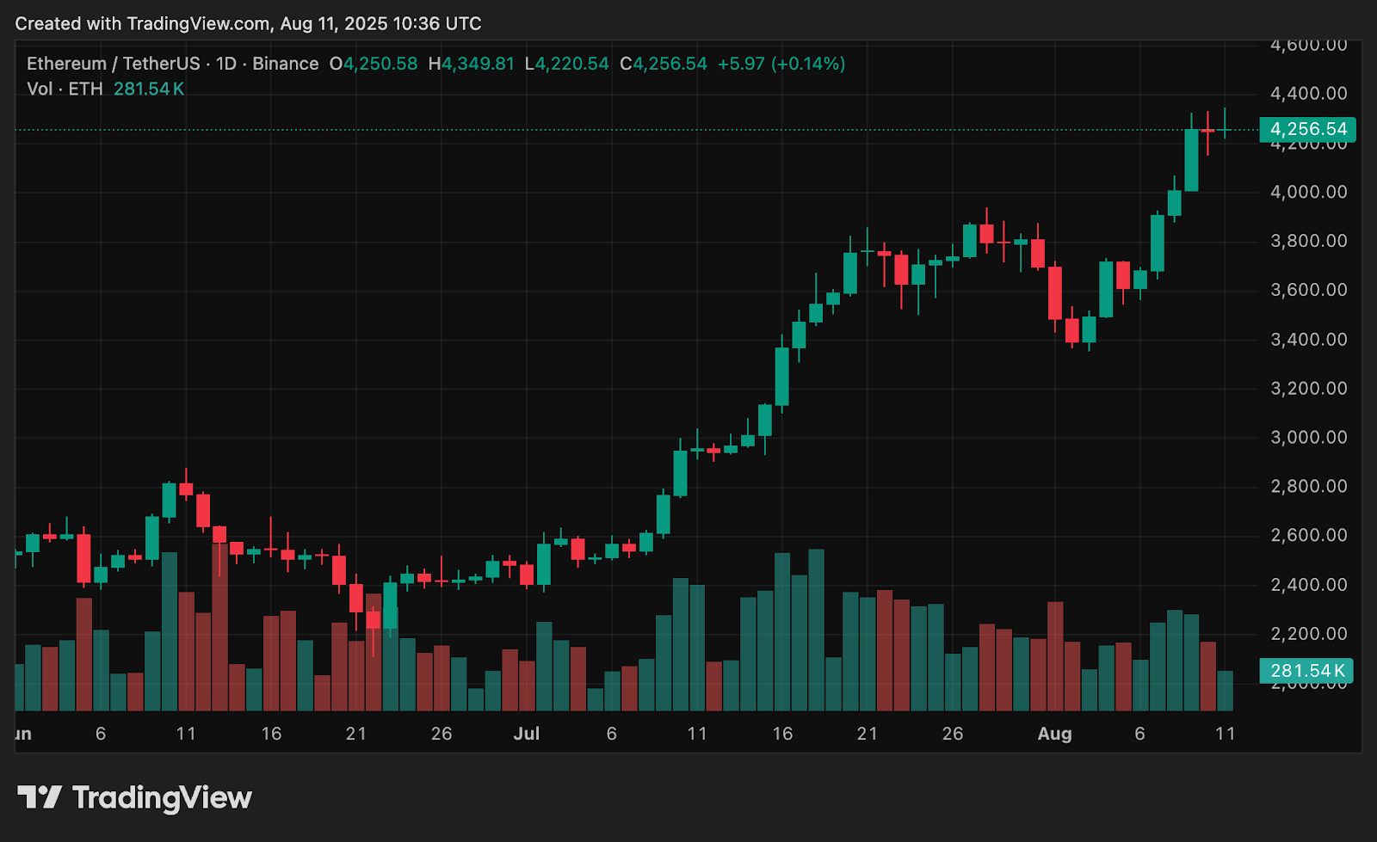1377x842 pixels.
Task: Select the Ethereum / TetherUS symbol title
Action: [x=113, y=64]
